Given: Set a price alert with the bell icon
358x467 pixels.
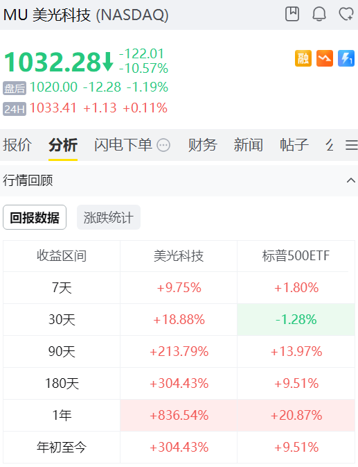Looking at the screenshot, I should coord(319,14).
